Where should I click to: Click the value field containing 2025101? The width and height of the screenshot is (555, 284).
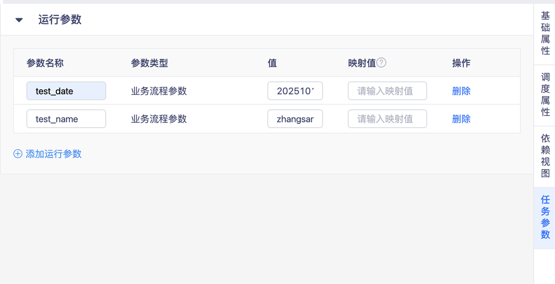pos(295,91)
